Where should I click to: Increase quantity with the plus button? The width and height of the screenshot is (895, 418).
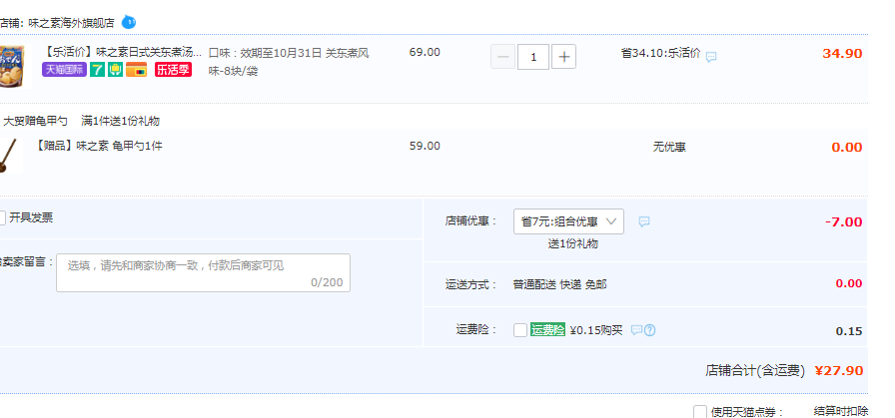(x=564, y=57)
